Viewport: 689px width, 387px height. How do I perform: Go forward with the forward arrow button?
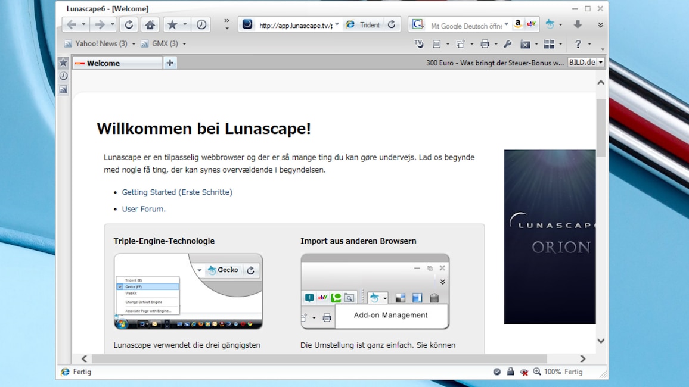tap(100, 24)
